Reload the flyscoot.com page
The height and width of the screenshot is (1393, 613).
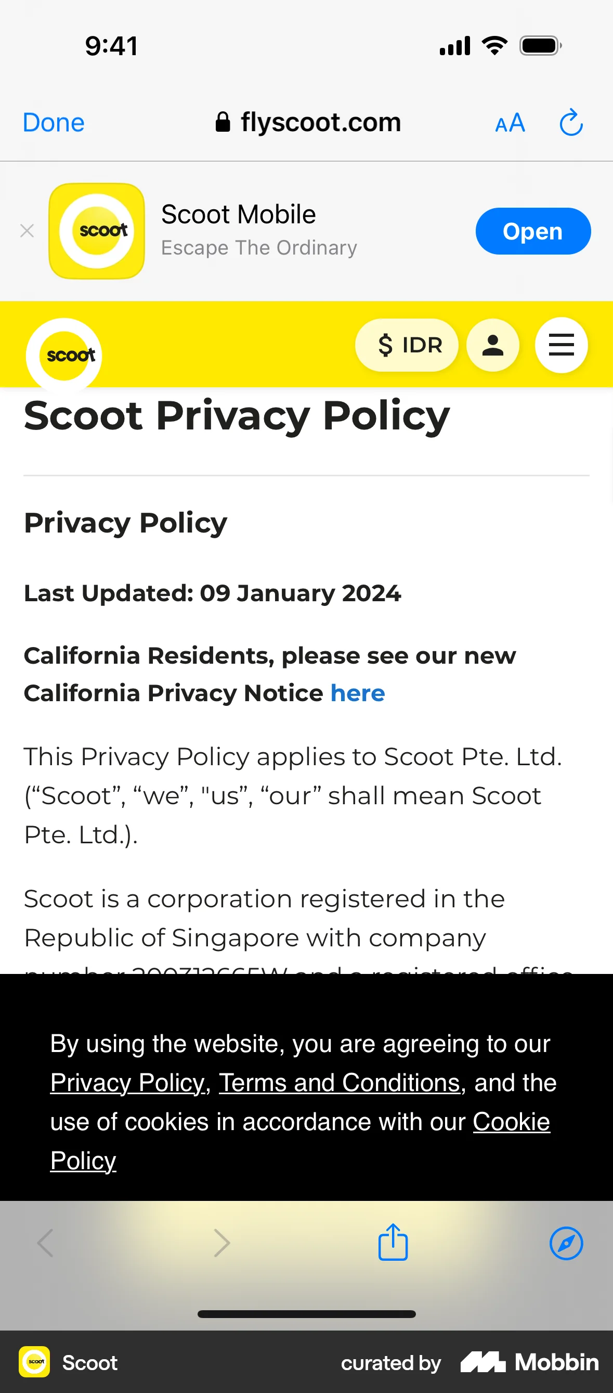571,122
